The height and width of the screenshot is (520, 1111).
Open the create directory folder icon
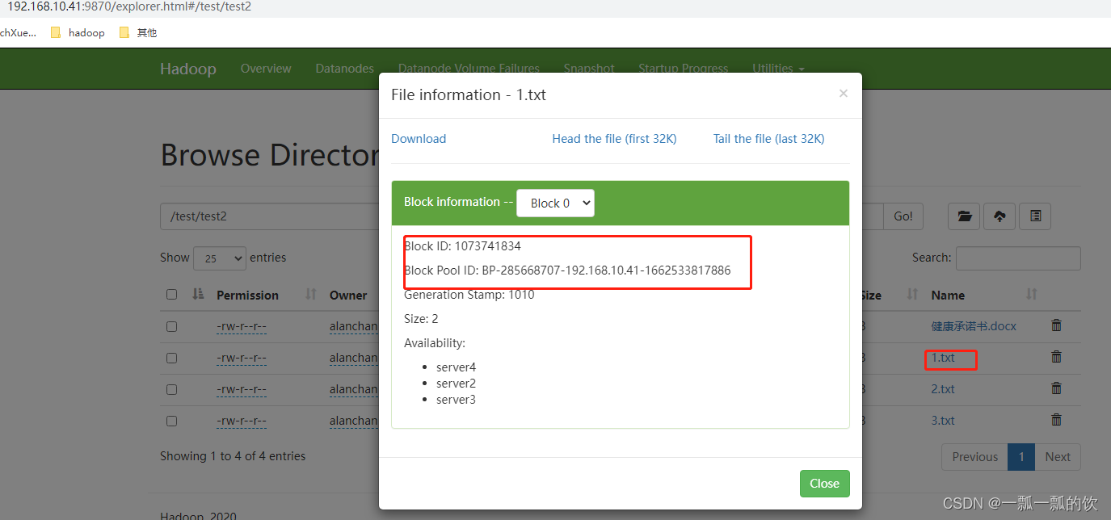point(964,216)
